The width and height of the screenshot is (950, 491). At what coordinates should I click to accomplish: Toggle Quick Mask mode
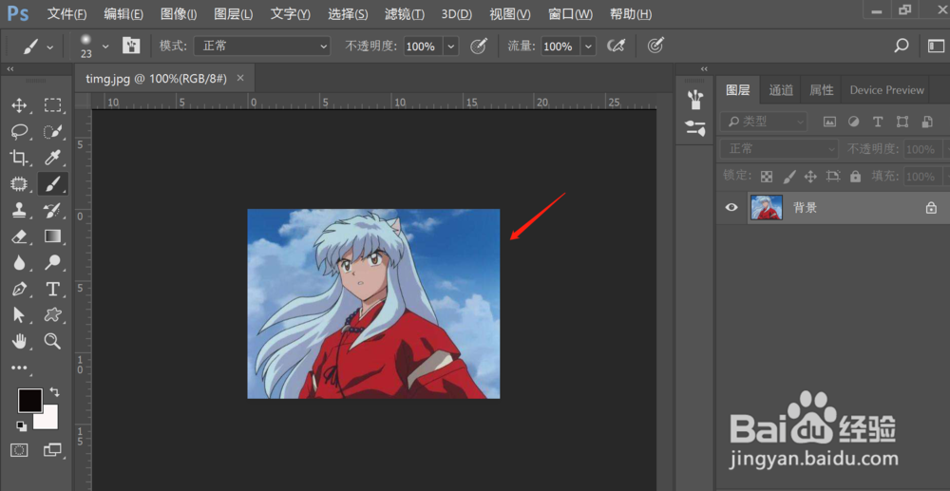[19, 450]
